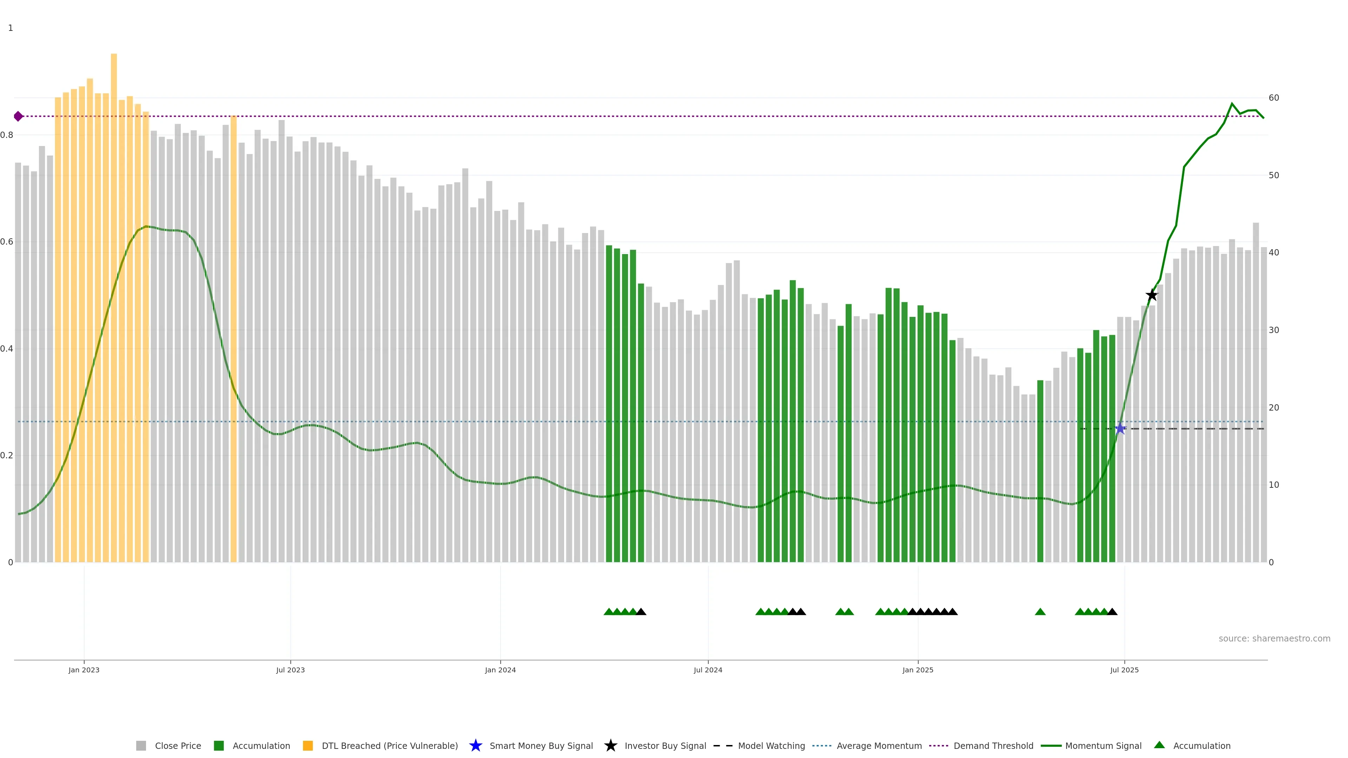Click the blue Smart Money Buy star on chart

pyautogui.click(x=1120, y=429)
